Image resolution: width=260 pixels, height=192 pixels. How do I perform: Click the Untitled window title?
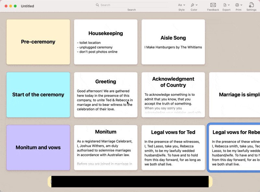[x=27, y=6]
